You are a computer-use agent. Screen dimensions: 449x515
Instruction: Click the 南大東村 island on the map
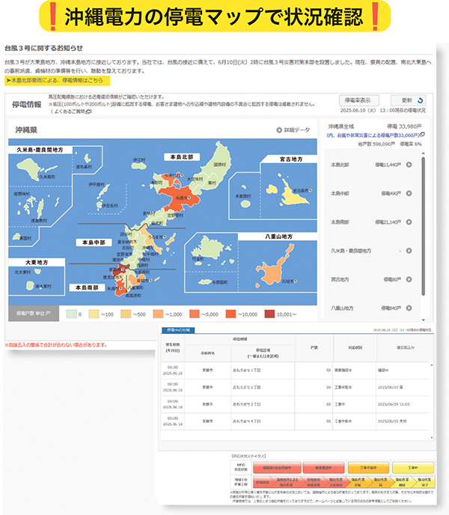(x=30, y=285)
